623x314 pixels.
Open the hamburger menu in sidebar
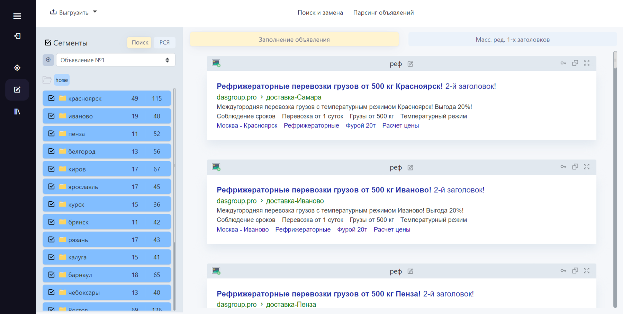(17, 16)
